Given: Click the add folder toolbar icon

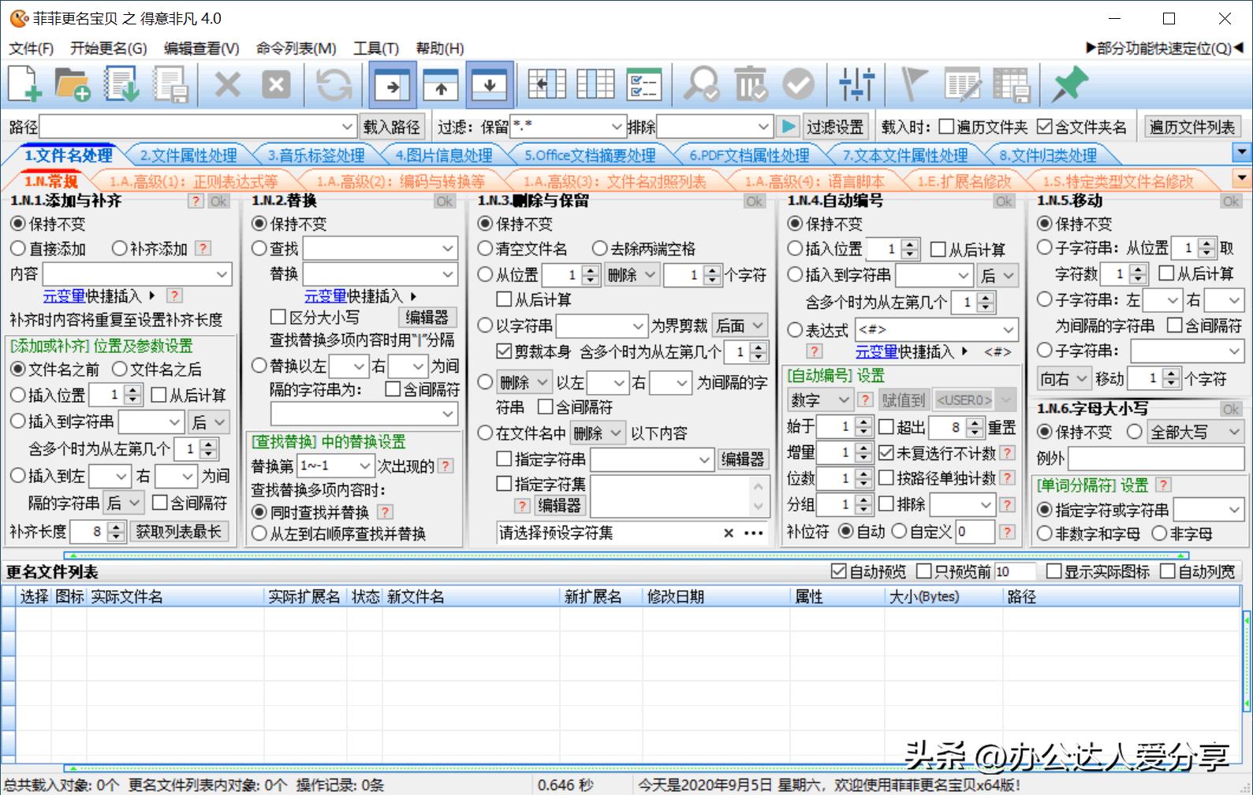Looking at the screenshot, I should click(73, 84).
